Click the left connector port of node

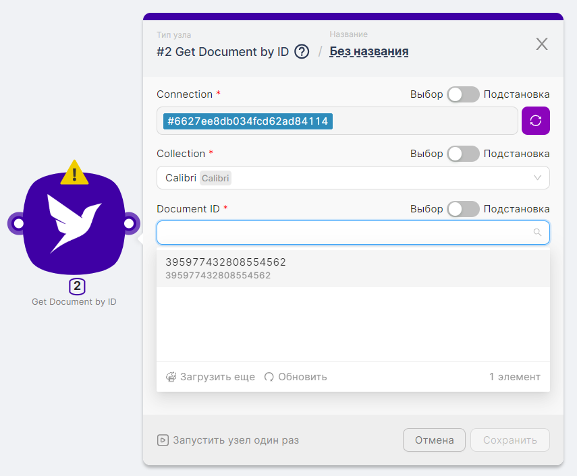click(x=18, y=223)
